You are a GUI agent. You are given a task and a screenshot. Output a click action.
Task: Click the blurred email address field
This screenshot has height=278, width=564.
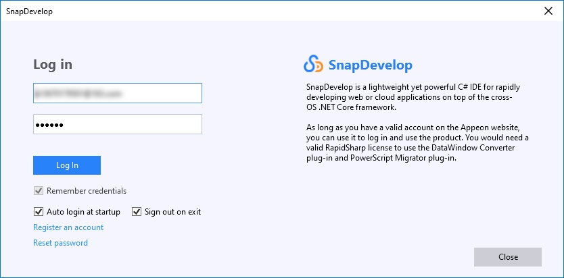(x=118, y=93)
